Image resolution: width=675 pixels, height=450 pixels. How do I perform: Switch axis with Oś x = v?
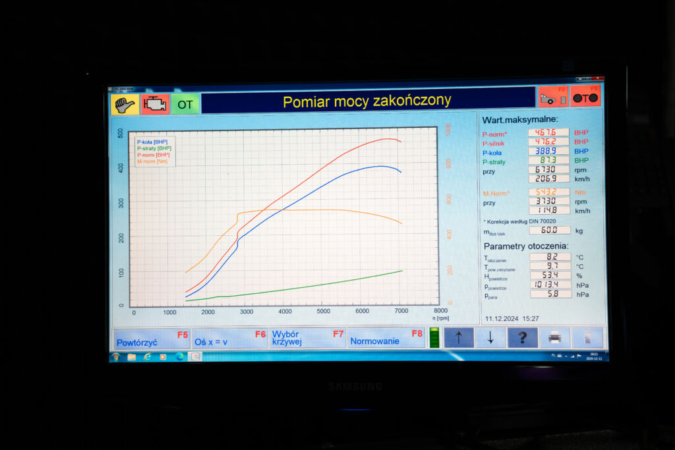230,338
